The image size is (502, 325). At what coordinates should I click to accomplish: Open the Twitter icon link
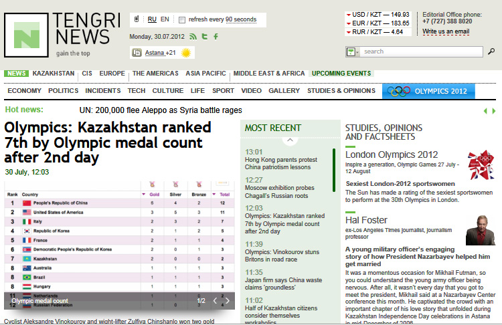(x=205, y=36)
